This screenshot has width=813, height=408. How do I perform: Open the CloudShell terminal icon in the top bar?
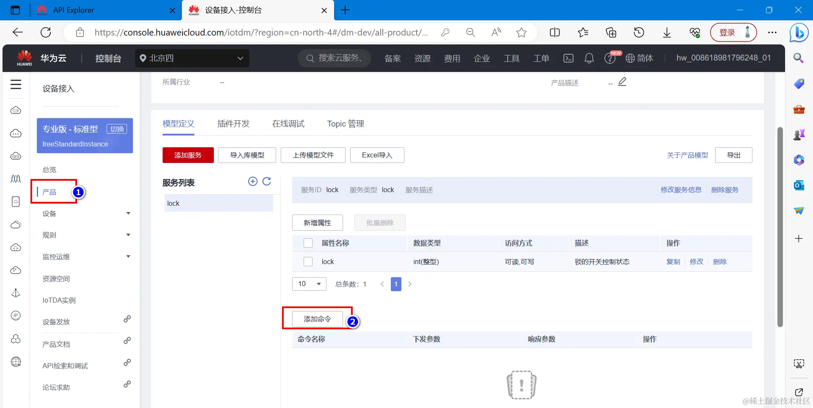pos(568,58)
